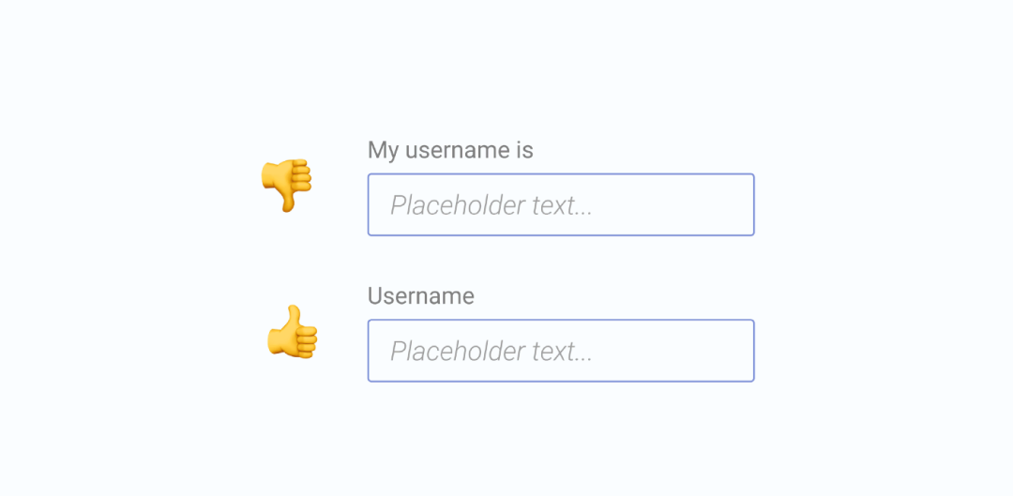
Task: Click the placeholder text in the top field
Action: 491,206
